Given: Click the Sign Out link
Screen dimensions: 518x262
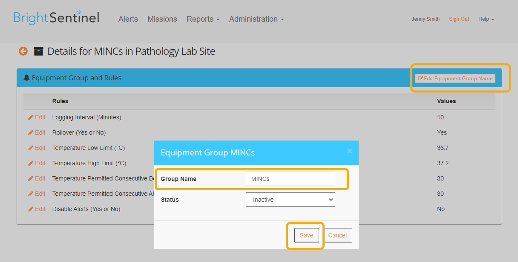Looking at the screenshot, I should coord(459,19).
